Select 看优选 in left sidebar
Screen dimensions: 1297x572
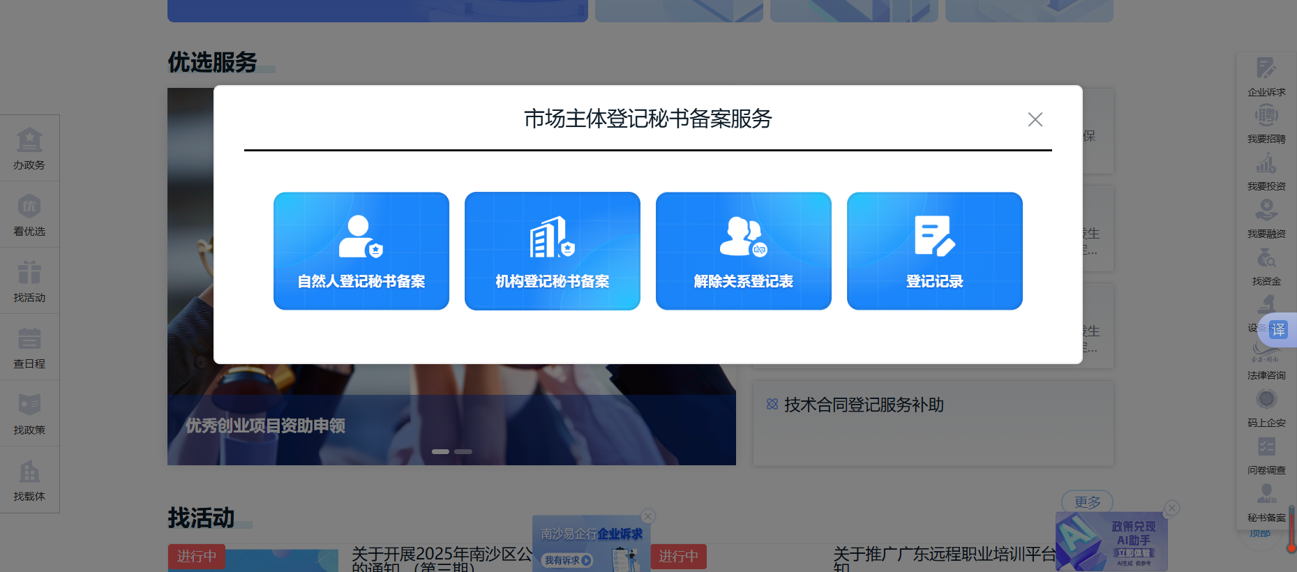[x=29, y=215]
